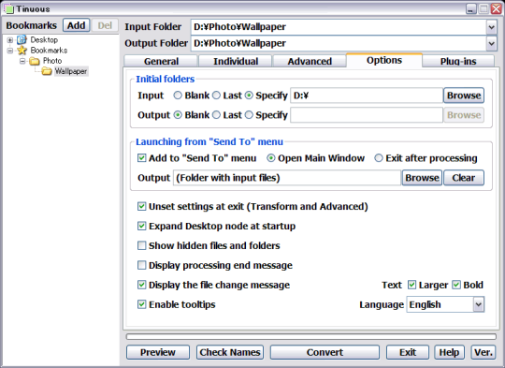
Task: Expand the Desktop tree node
Action: (10, 40)
